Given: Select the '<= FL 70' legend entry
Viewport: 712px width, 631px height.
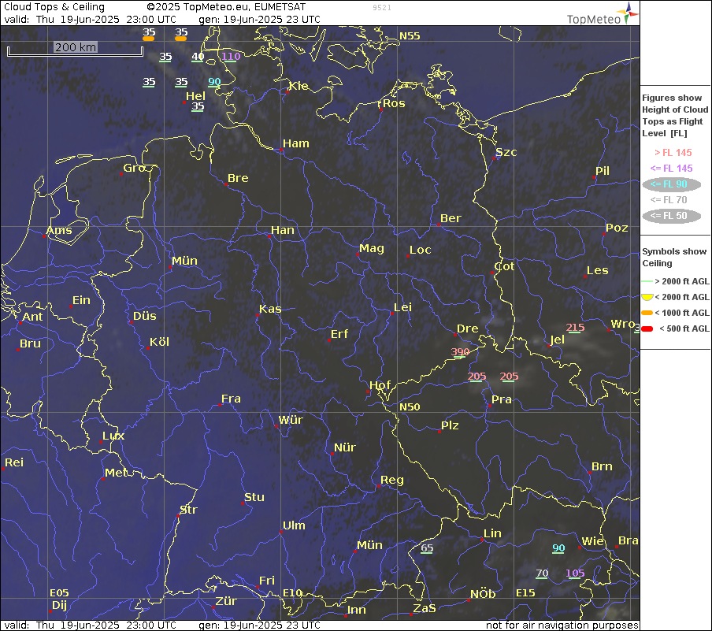Looking at the screenshot, I should point(669,200).
